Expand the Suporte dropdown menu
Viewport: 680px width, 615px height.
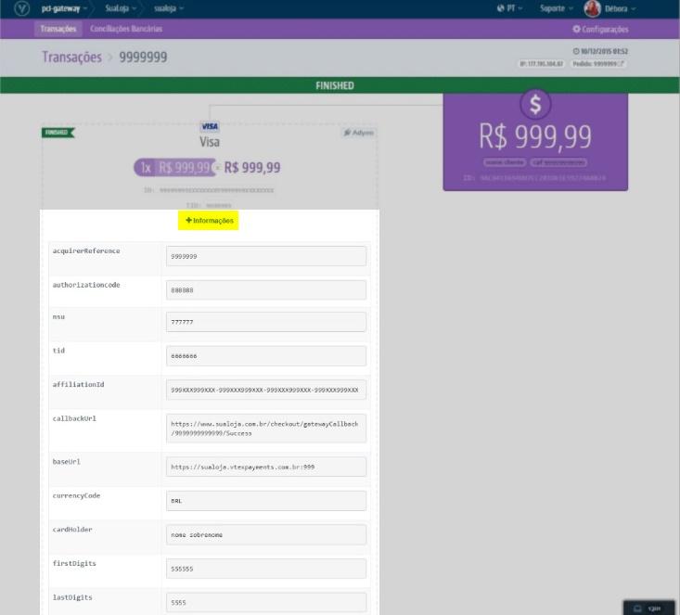[x=557, y=8]
